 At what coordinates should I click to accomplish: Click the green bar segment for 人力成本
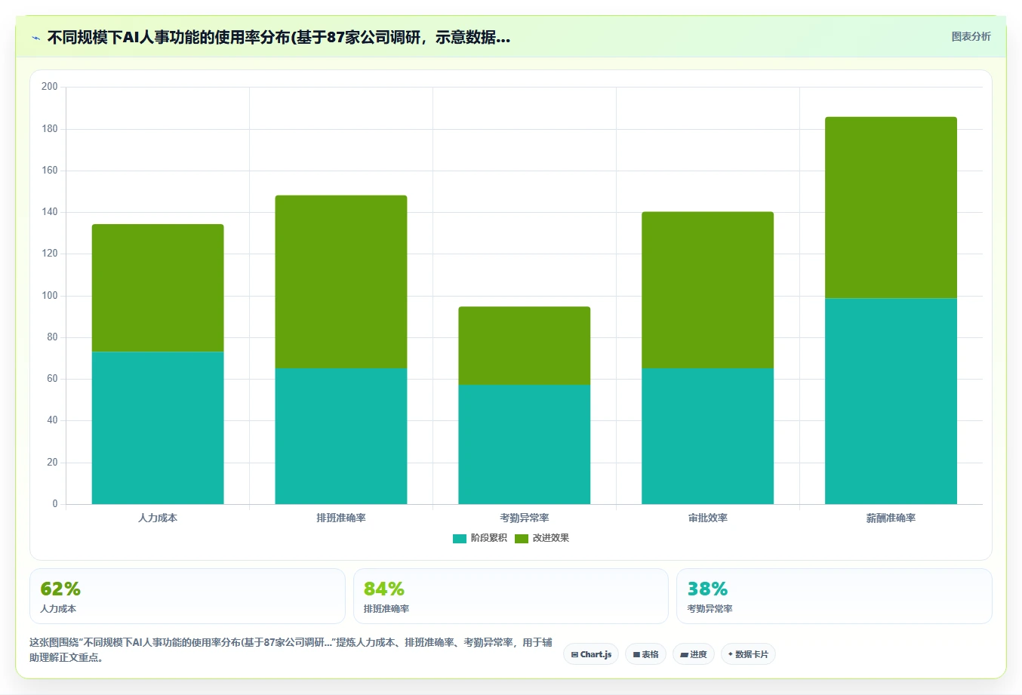[158, 288]
